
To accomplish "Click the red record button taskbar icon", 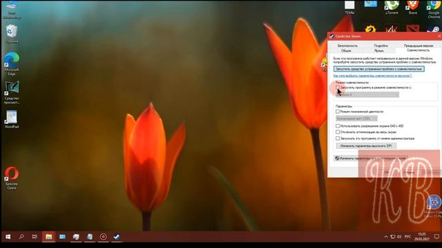I will point(103,237).
